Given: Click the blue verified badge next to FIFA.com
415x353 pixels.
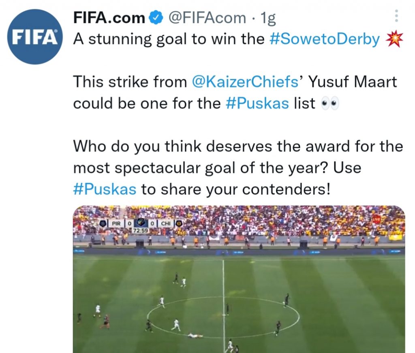Looking at the screenshot, I should pyautogui.click(x=155, y=17).
